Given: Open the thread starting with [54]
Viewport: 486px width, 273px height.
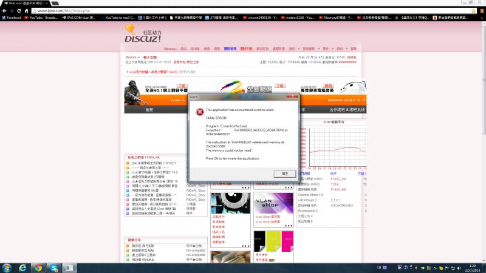Looking at the screenshot, I should 154,163.
